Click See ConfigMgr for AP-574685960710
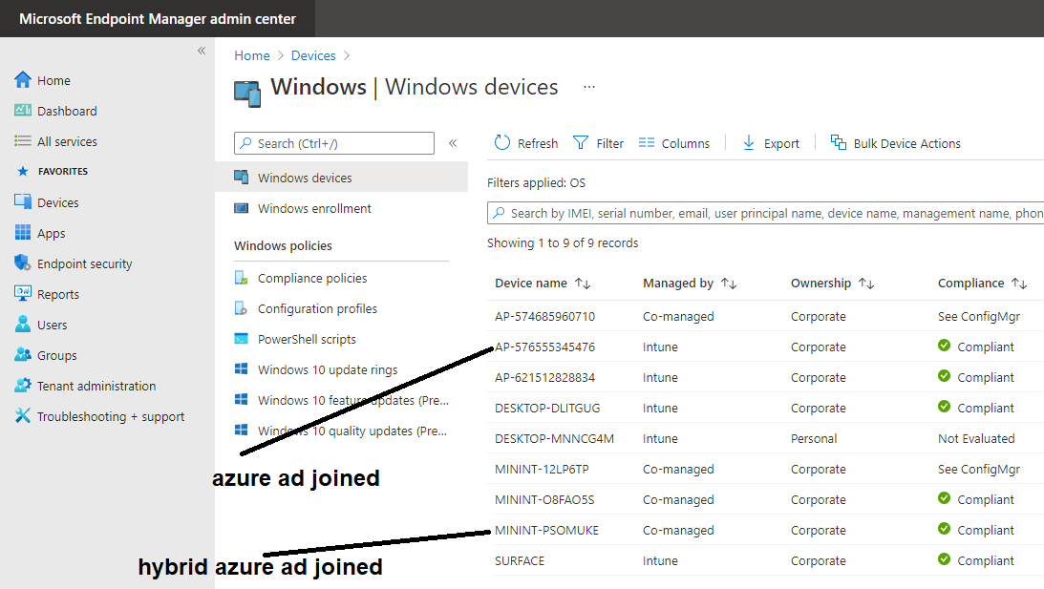This screenshot has width=1044, height=589. point(979,316)
